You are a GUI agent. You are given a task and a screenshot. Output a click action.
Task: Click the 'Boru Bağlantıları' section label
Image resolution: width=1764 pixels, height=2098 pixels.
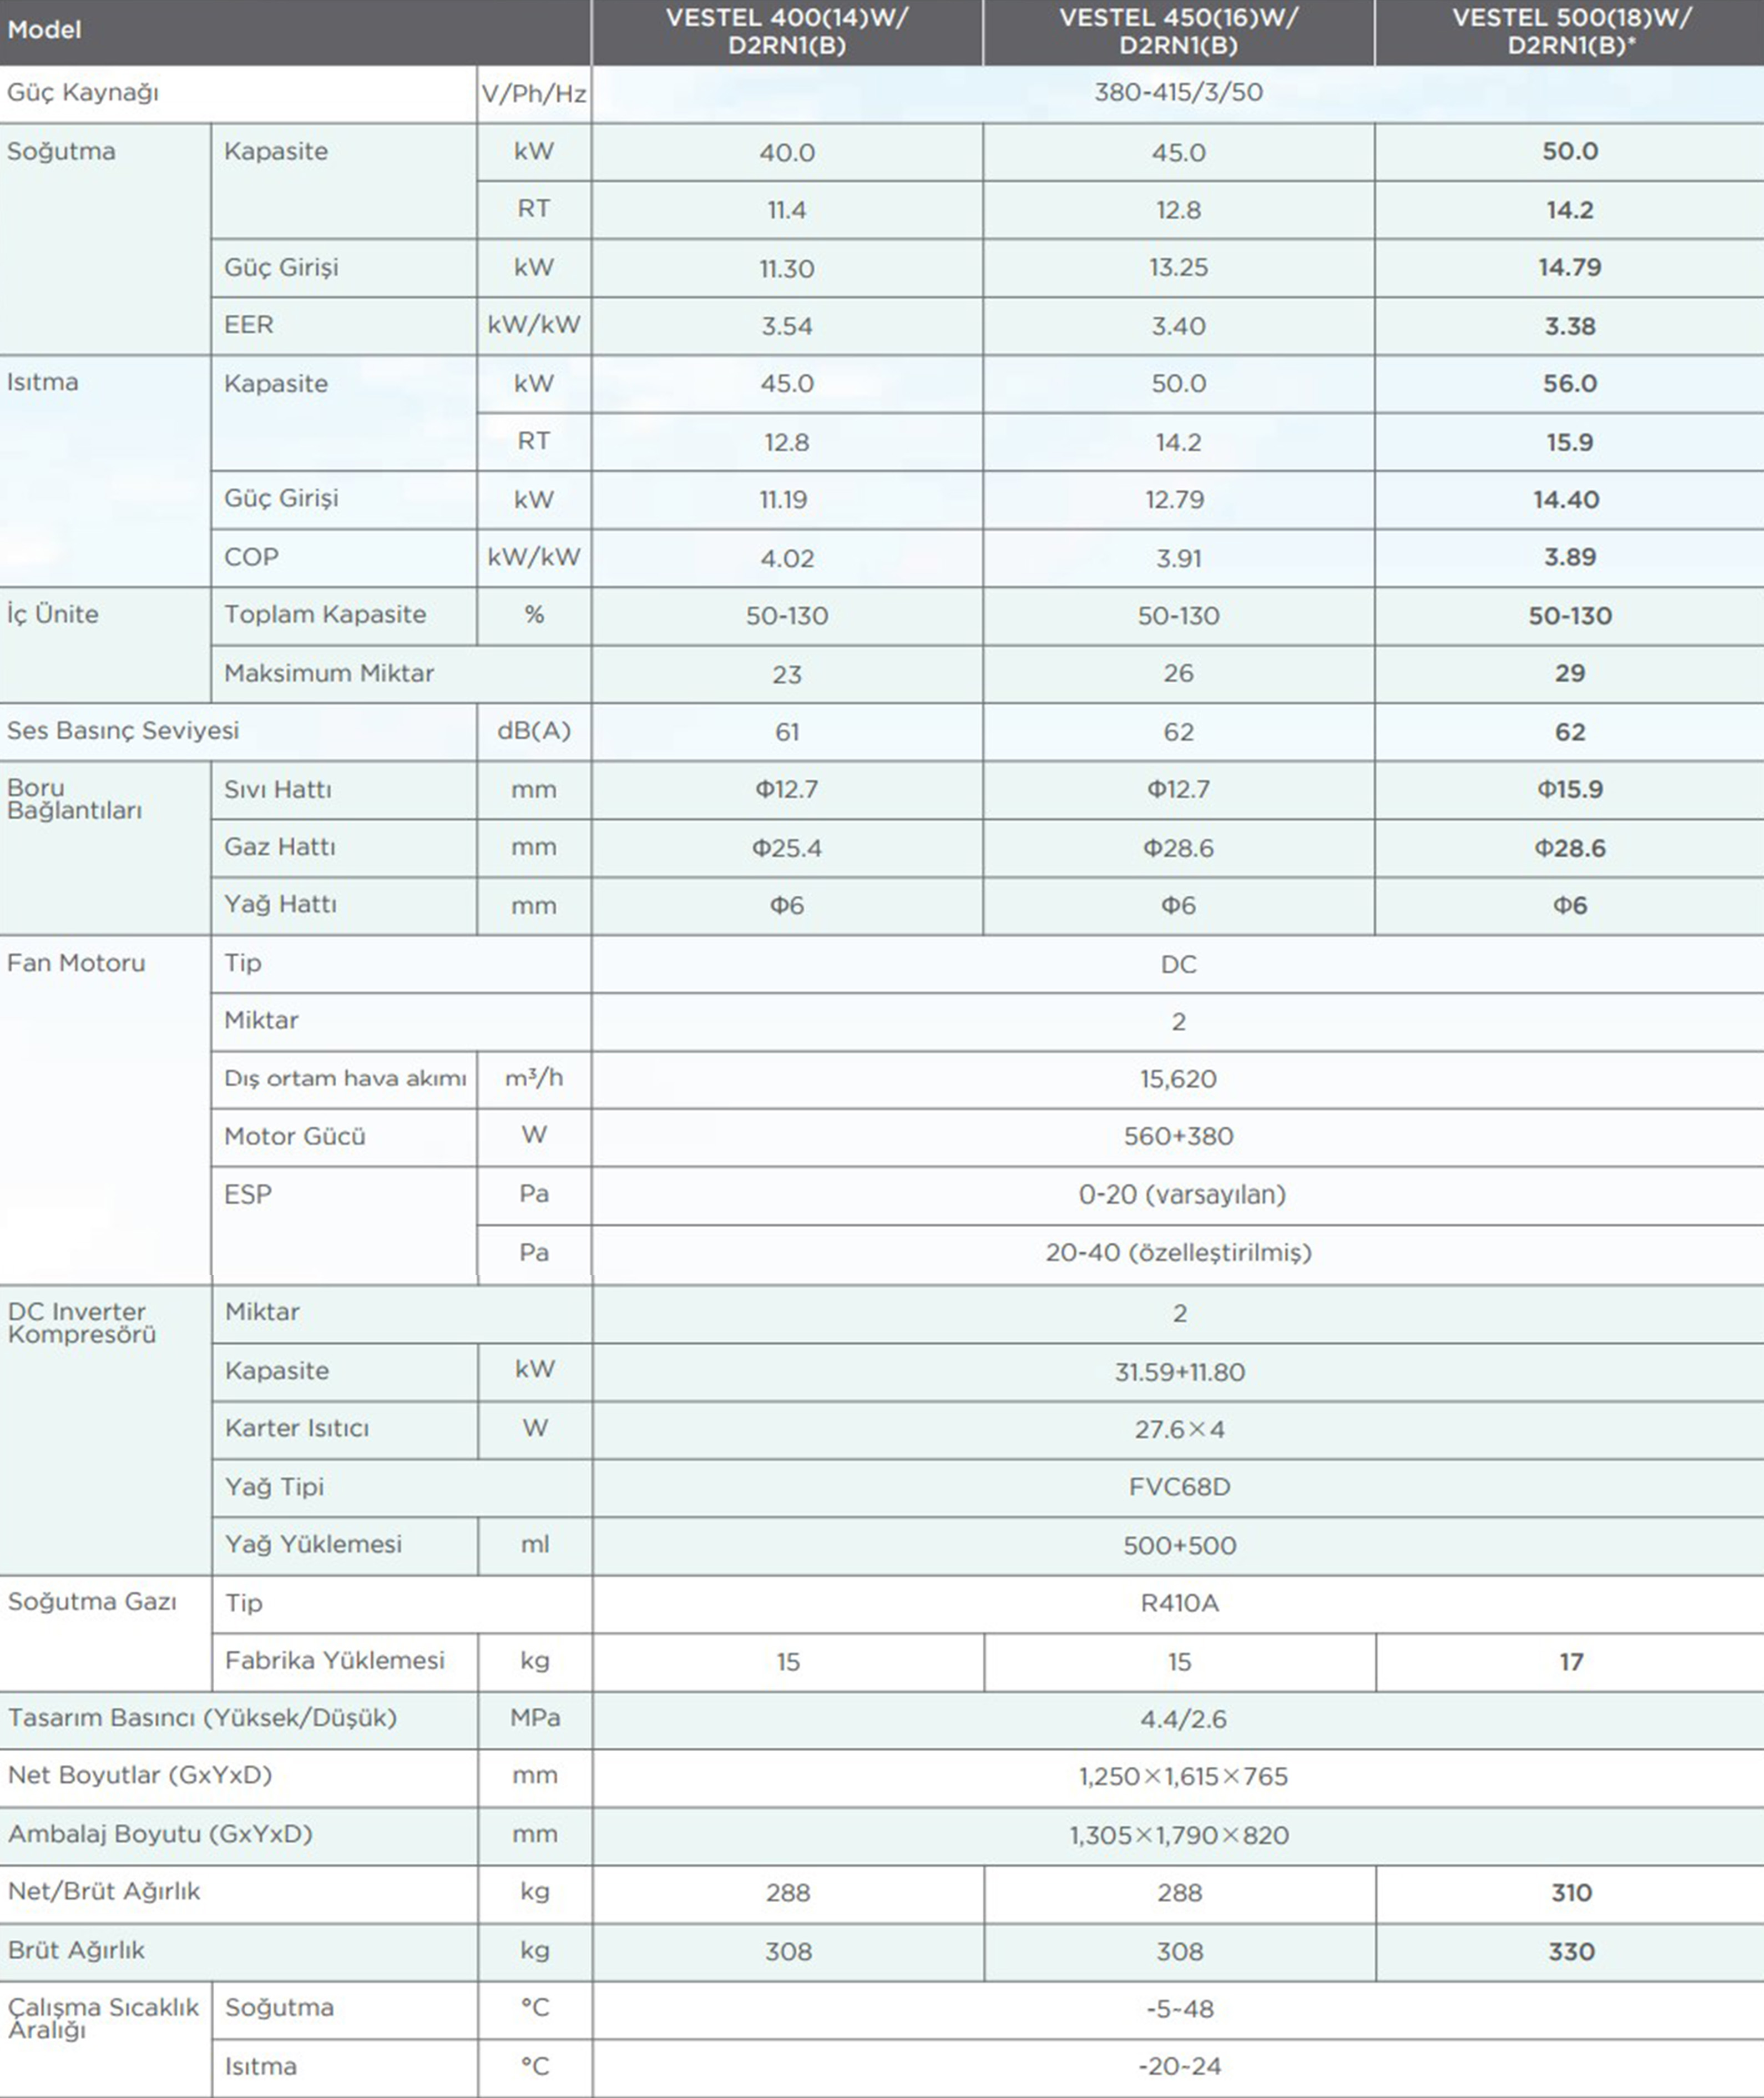point(75,799)
